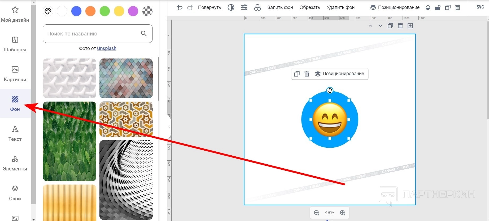Open Позиционирование in the top toolbar
The width and height of the screenshot is (489, 221).
[395, 7]
